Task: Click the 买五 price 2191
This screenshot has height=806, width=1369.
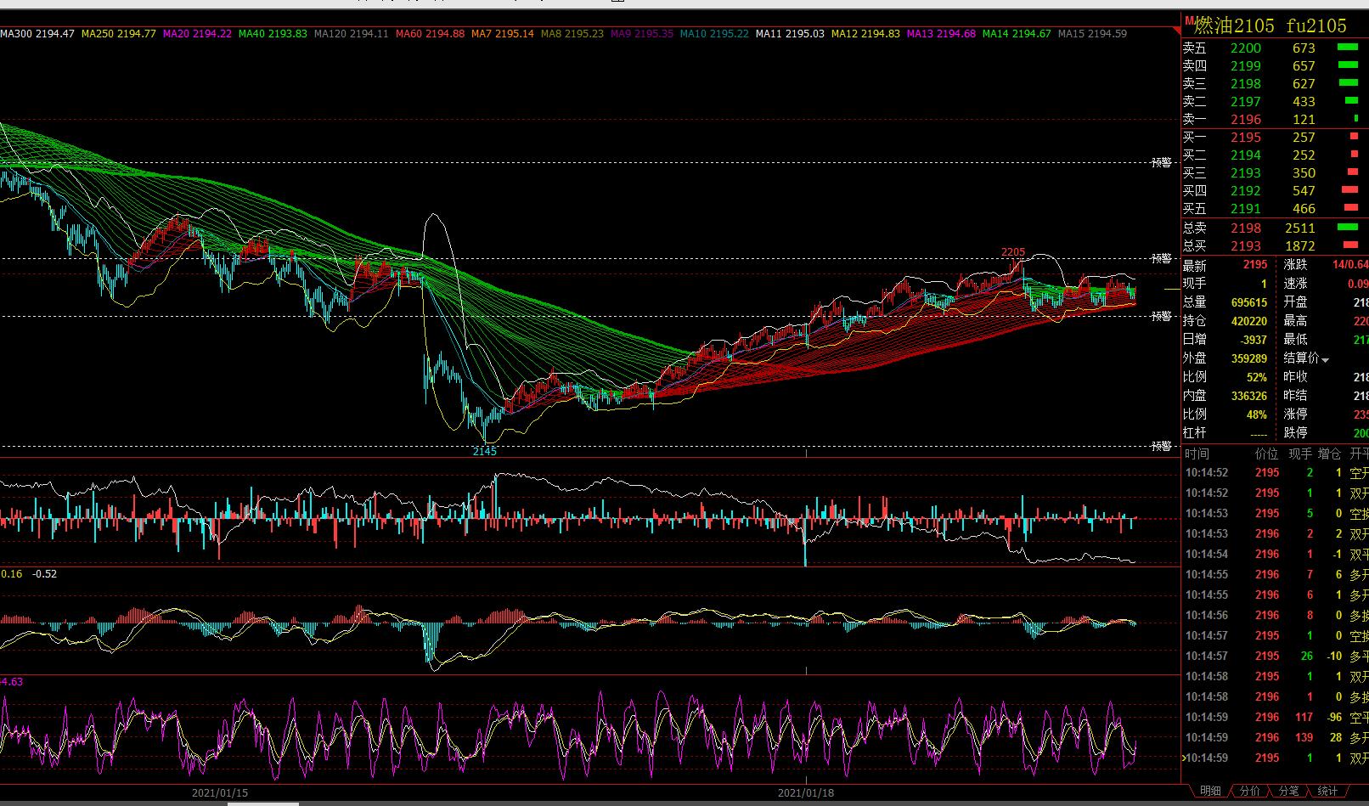Action: (x=1246, y=209)
